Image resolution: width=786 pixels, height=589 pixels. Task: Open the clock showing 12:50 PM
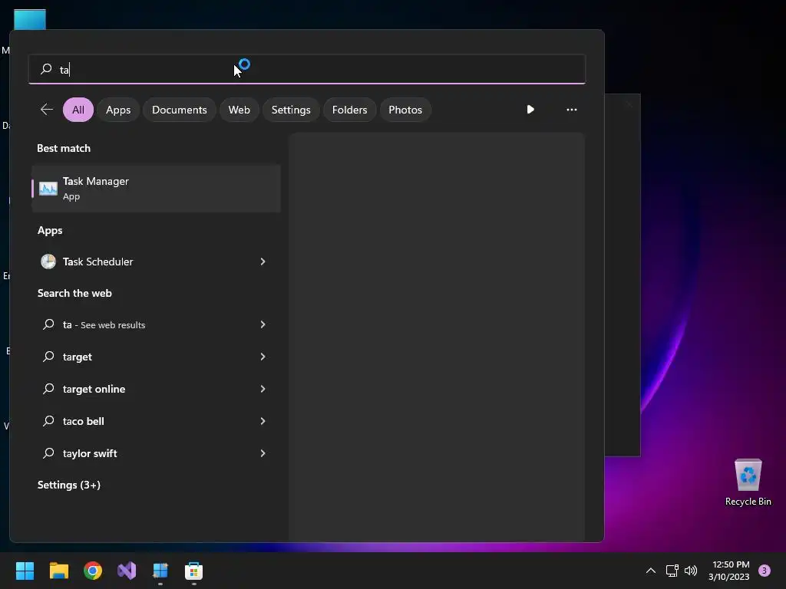tap(729, 571)
